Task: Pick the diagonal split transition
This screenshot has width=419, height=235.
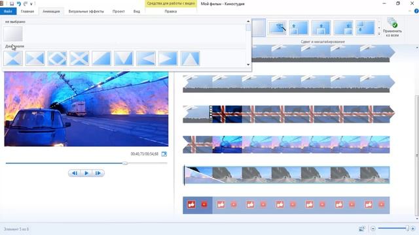Action: (x=101, y=58)
